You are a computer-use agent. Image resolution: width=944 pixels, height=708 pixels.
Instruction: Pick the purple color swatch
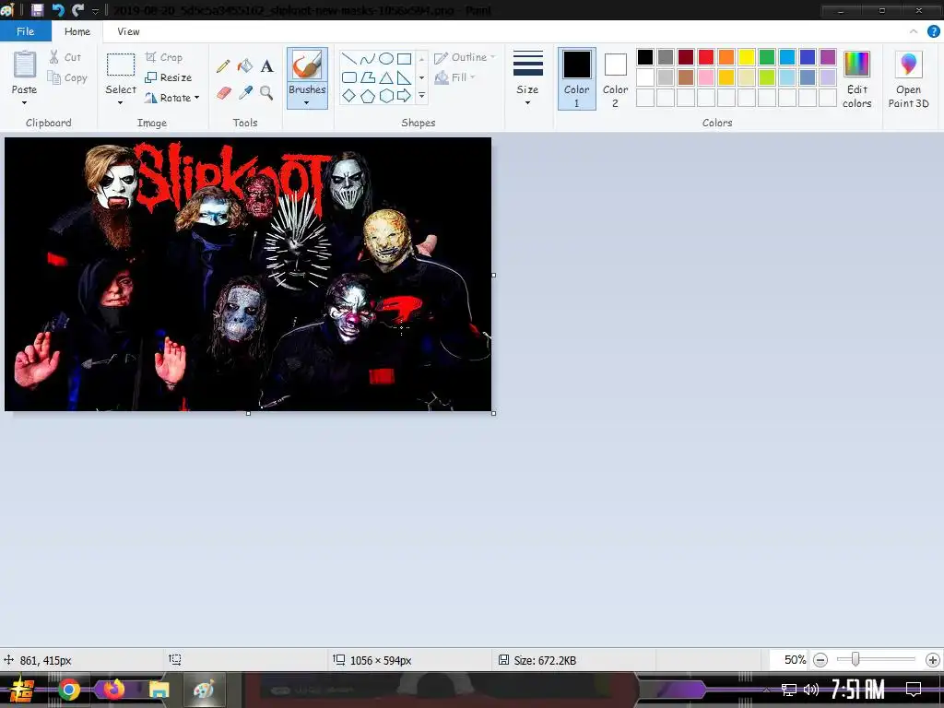[x=828, y=57]
